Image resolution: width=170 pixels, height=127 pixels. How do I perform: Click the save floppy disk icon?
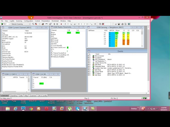119,24
